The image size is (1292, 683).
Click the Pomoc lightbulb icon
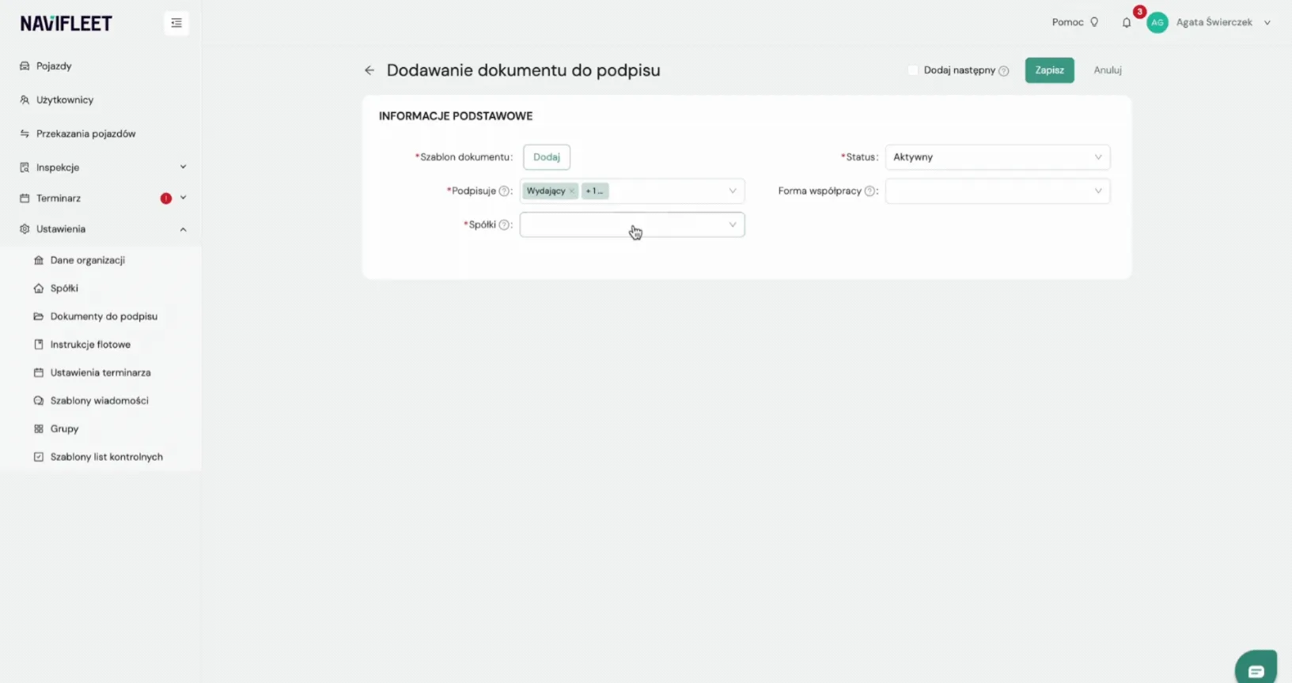click(x=1094, y=22)
